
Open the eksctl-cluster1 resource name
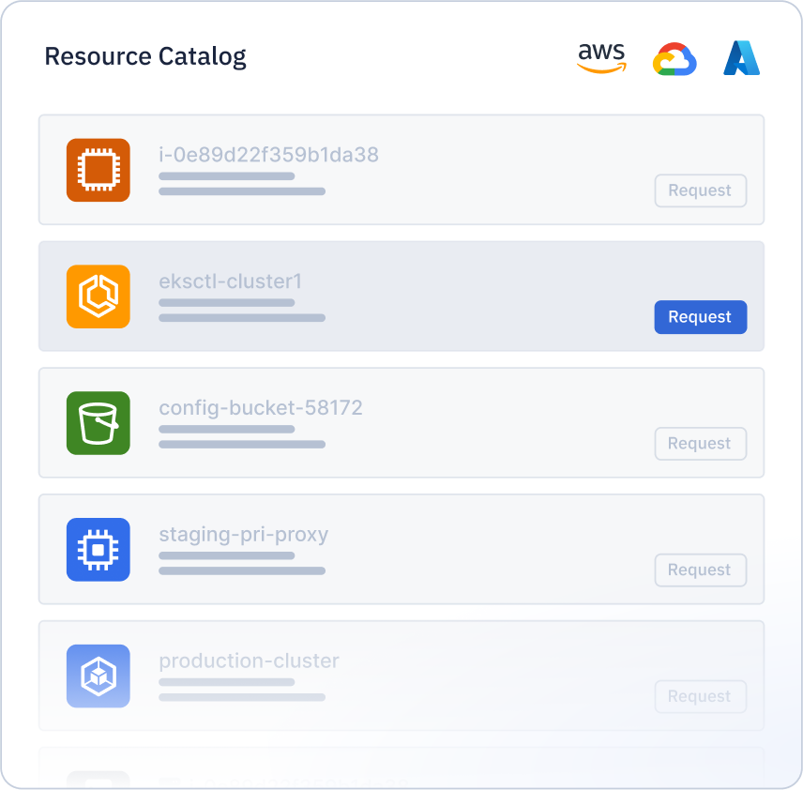coord(231,281)
